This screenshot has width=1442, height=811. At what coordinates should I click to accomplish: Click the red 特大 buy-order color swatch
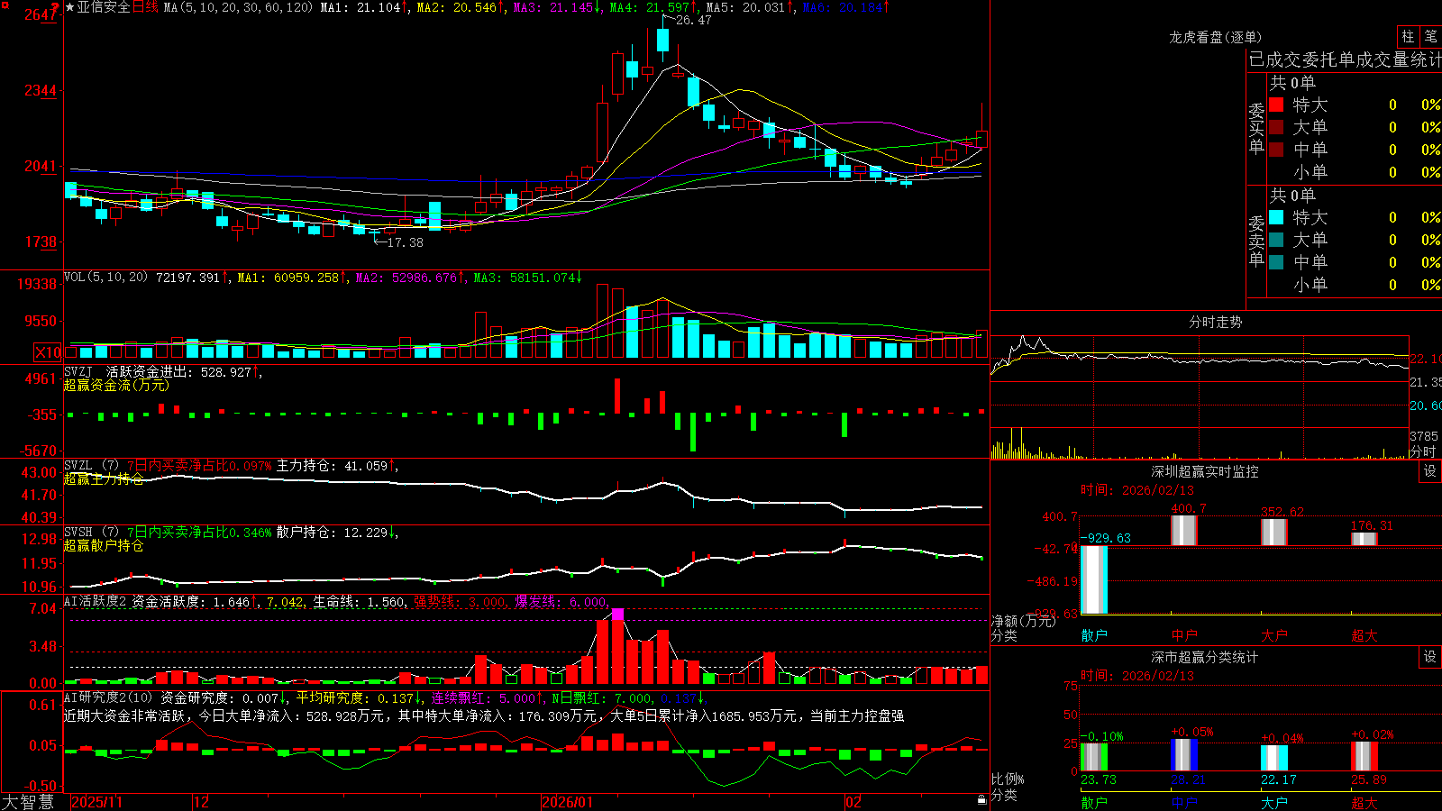pyautogui.click(x=1276, y=105)
